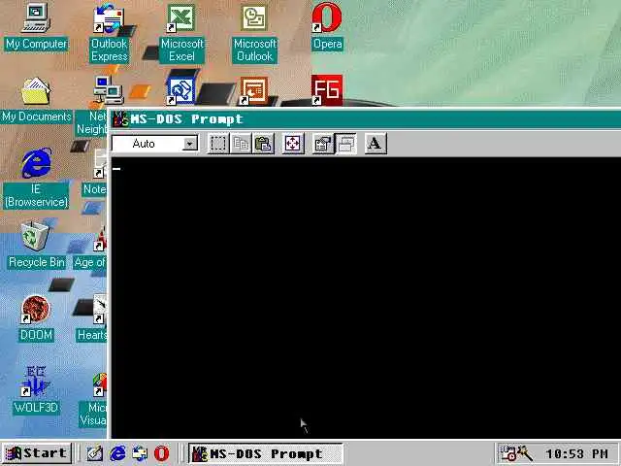Switch MS-DOS Prompt to full screen

tap(293, 144)
